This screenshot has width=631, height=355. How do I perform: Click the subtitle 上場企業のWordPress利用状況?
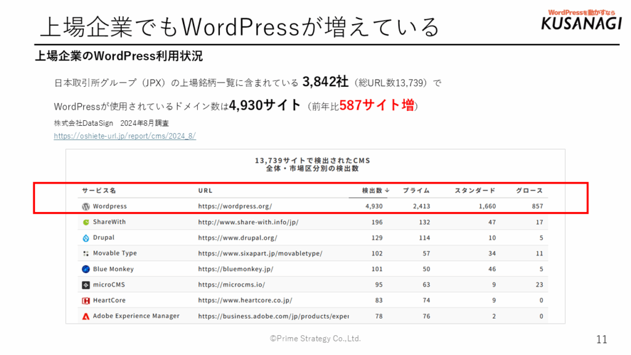coord(119,56)
